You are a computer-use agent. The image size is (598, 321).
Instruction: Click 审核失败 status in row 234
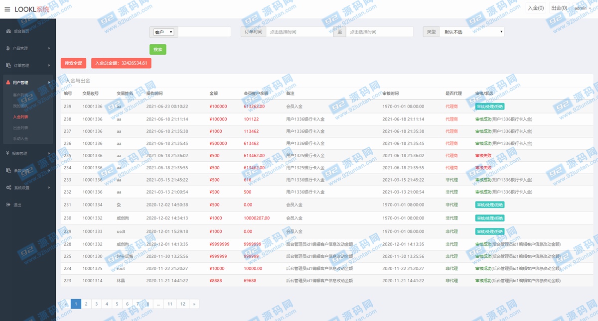coord(483,168)
